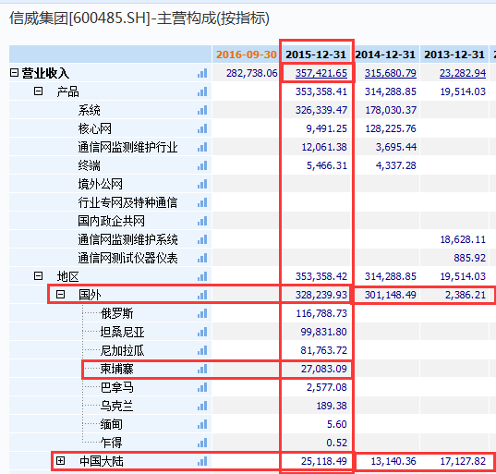Open chart icon for 坦桑尼亚 row

click(x=202, y=332)
